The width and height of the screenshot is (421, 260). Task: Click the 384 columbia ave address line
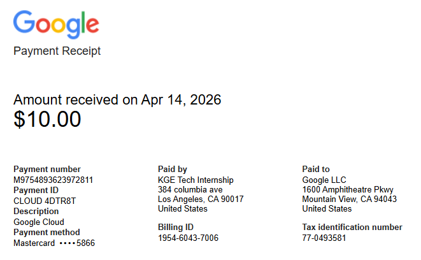click(x=190, y=189)
